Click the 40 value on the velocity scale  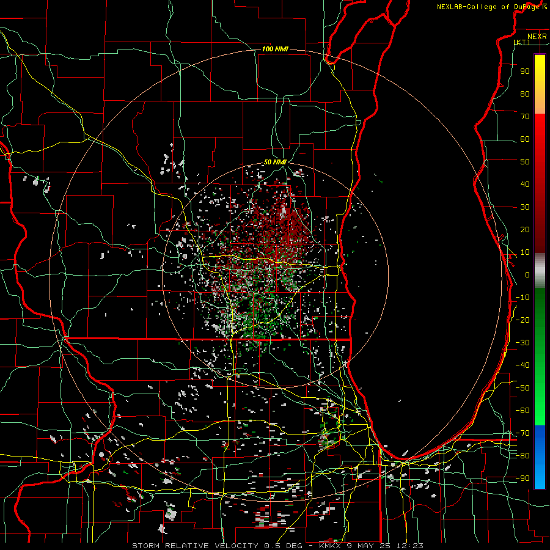click(x=525, y=185)
